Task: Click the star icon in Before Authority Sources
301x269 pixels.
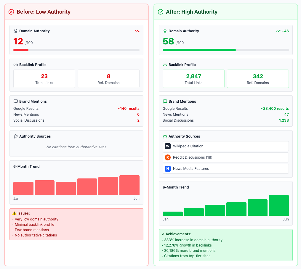Action: pyautogui.click(x=15, y=136)
